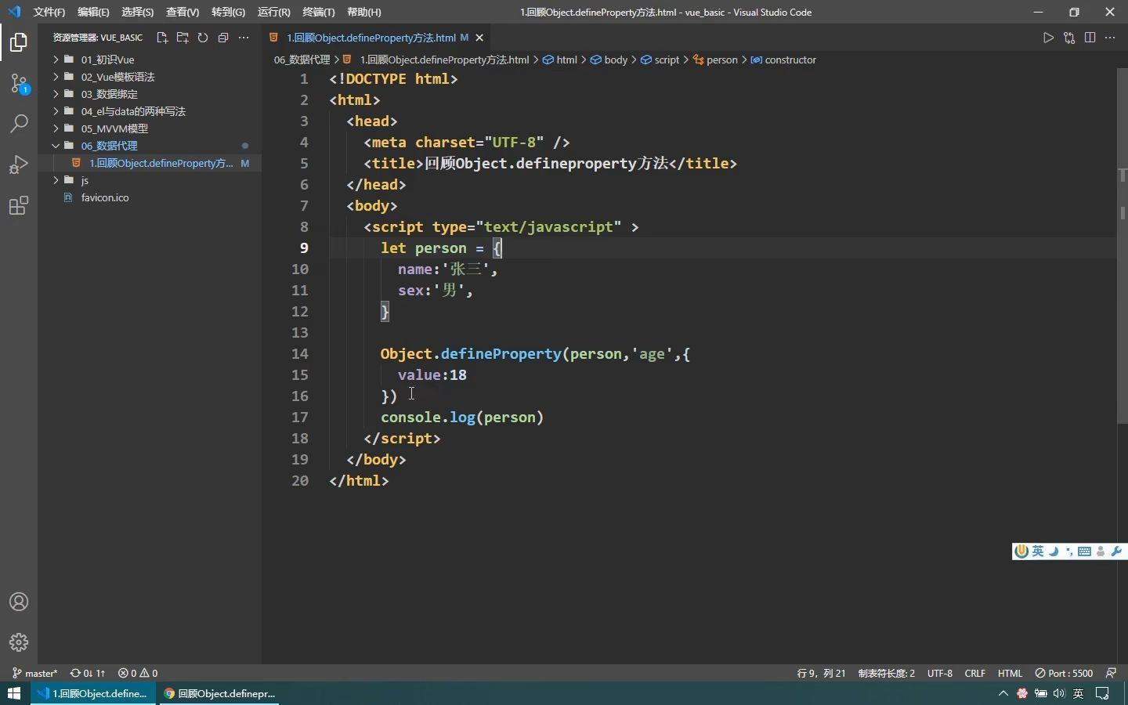
Task: Open the Explorer view in activity bar
Action: pyautogui.click(x=19, y=42)
